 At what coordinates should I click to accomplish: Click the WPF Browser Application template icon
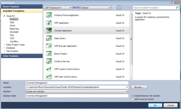point(49,46)
